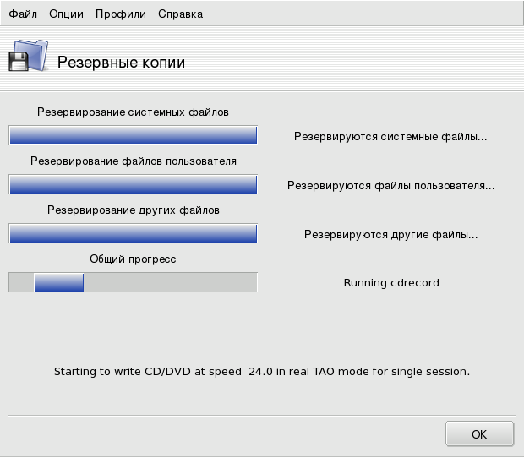Click the Резервные копии header title

pos(120,63)
